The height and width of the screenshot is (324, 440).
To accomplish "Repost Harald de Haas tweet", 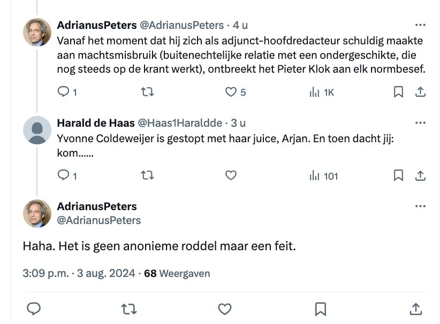I will pos(147,175).
